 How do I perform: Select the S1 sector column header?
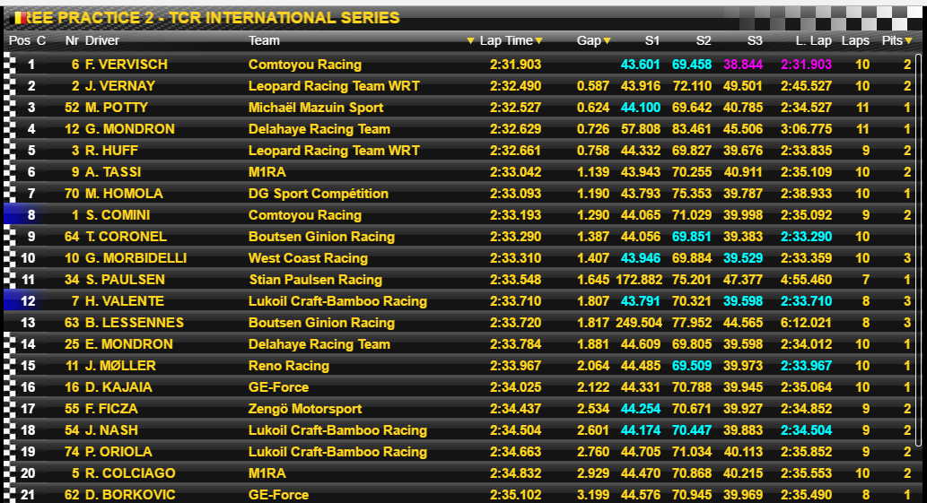(x=652, y=40)
